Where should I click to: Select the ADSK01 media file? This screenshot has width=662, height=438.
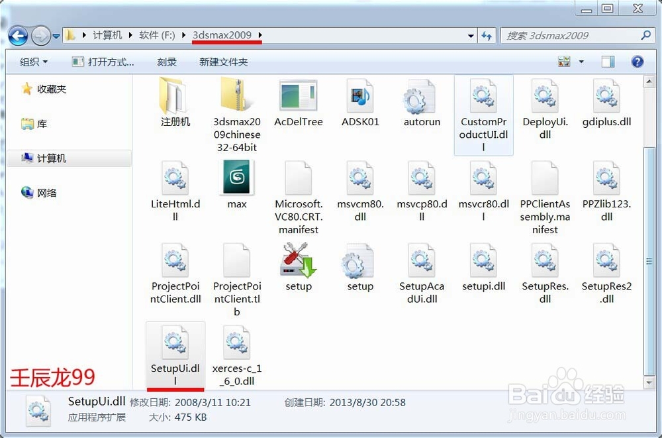click(x=360, y=102)
